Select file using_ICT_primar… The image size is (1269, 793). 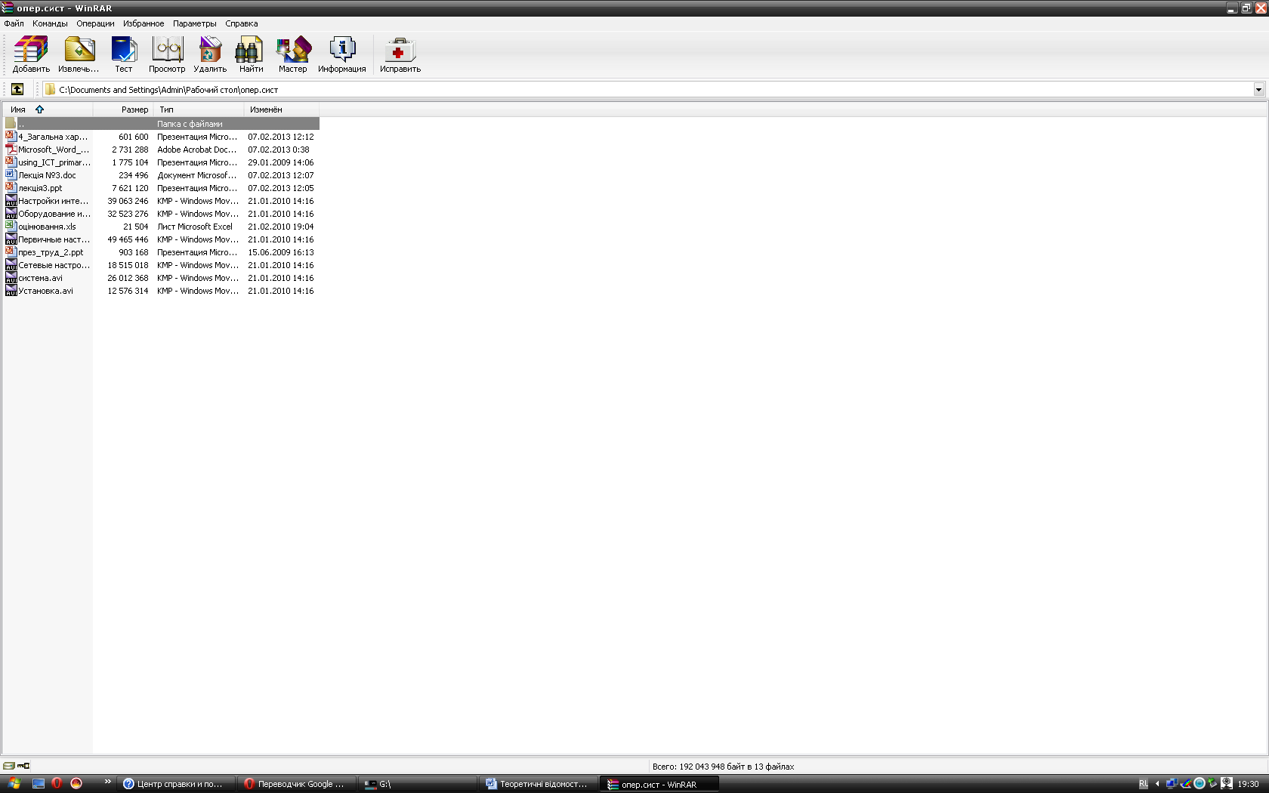[54, 162]
